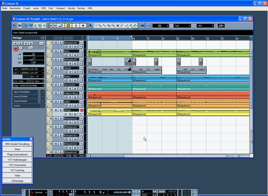Image resolution: width=268 pixels, height=196 pixels.
Task: Select the Range Selection tool
Action: [x=95, y=26]
